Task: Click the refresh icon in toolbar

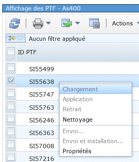Action: 15,23
